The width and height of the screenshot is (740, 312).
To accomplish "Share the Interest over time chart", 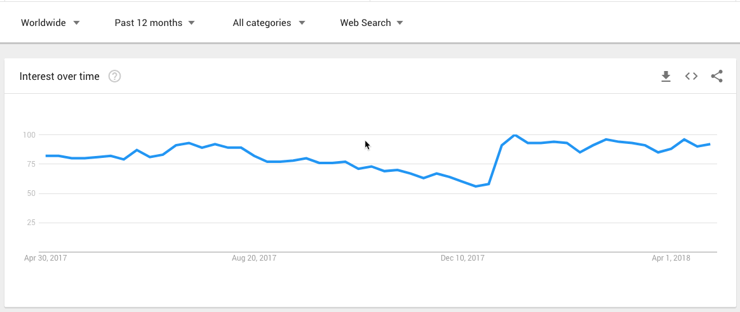I will click(x=716, y=77).
